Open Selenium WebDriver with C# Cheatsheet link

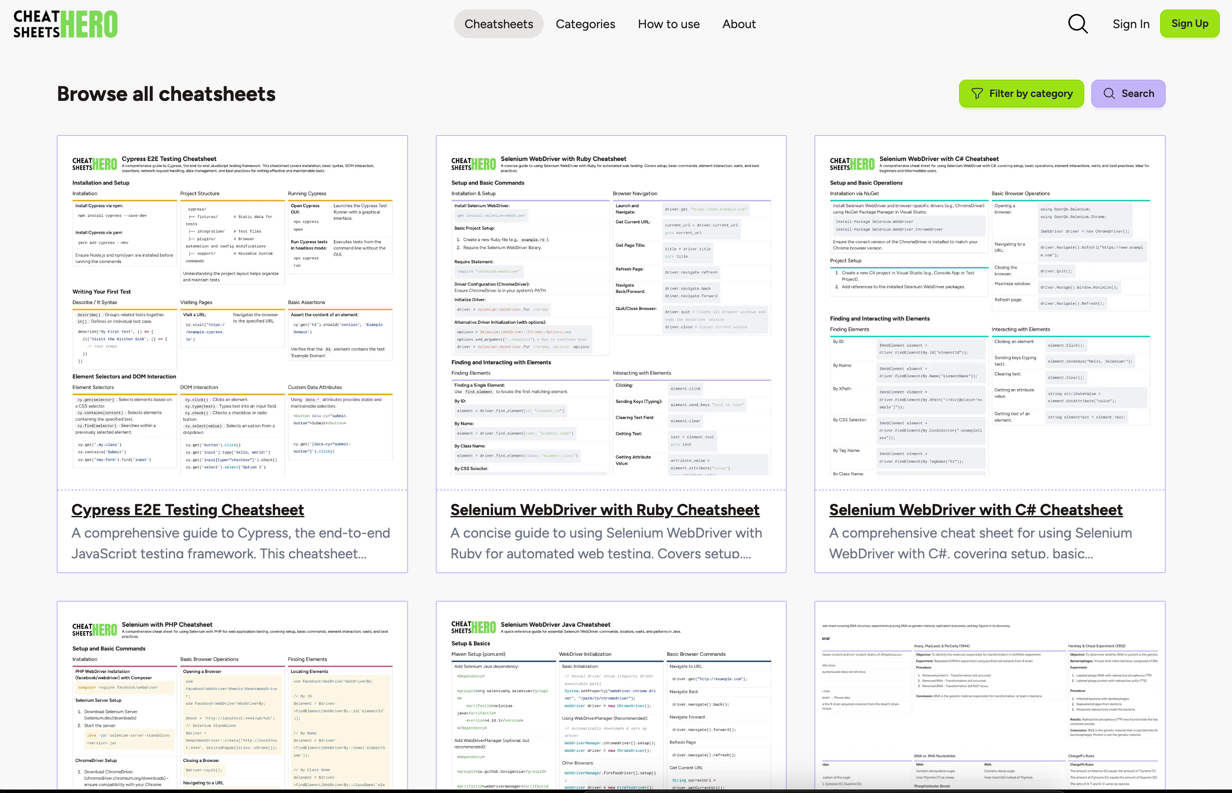tap(976, 509)
